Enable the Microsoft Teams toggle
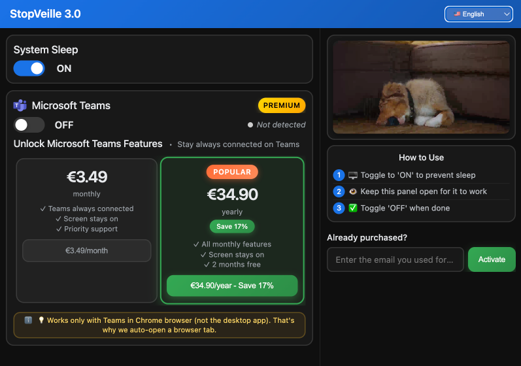This screenshot has height=366, width=521. pos(29,125)
